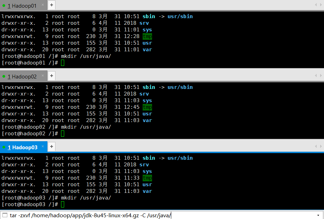Click the 'srv' directory in Hadoop03 terminal
324x219 pixels.
[144, 165]
